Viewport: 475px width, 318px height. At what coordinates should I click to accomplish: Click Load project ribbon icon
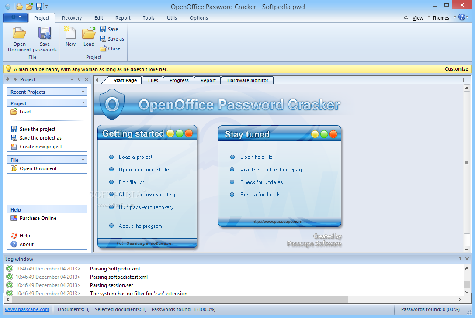pos(89,36)
